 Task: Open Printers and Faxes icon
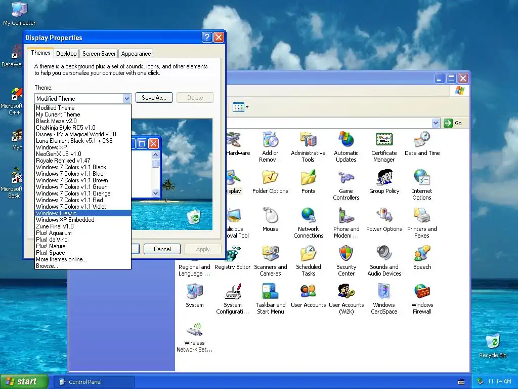pyautogui.click(x=422, y=223)
